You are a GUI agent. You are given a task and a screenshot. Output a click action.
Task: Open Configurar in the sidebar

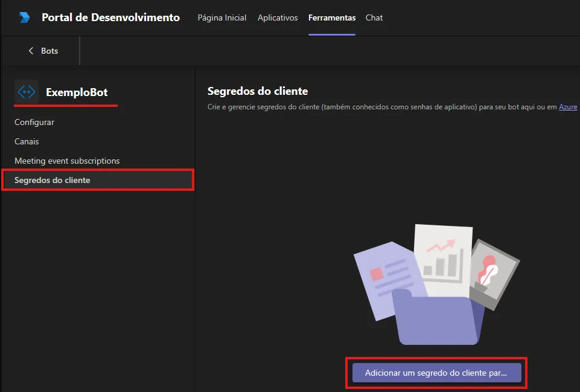(x=34, y=122)
